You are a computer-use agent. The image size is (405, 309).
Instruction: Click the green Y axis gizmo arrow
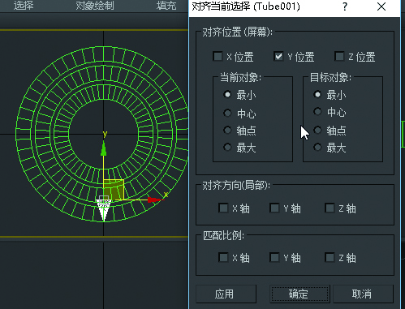point(104,148)
